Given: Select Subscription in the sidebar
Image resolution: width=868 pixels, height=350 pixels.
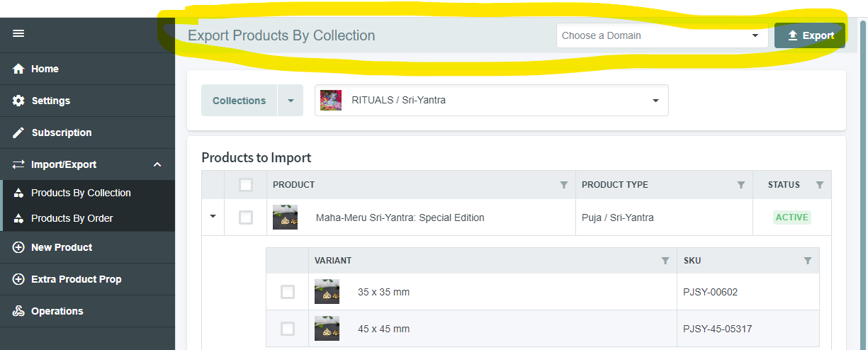Looking at the screenshot, I should (61, 132).
